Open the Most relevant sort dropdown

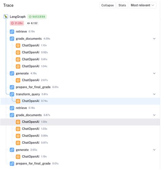coord(143,5)
